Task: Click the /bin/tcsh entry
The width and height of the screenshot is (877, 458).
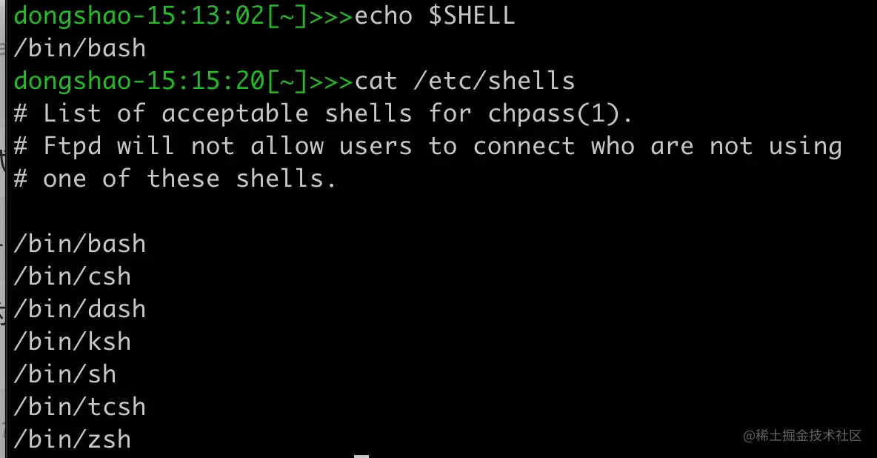Action: point(79,407)
